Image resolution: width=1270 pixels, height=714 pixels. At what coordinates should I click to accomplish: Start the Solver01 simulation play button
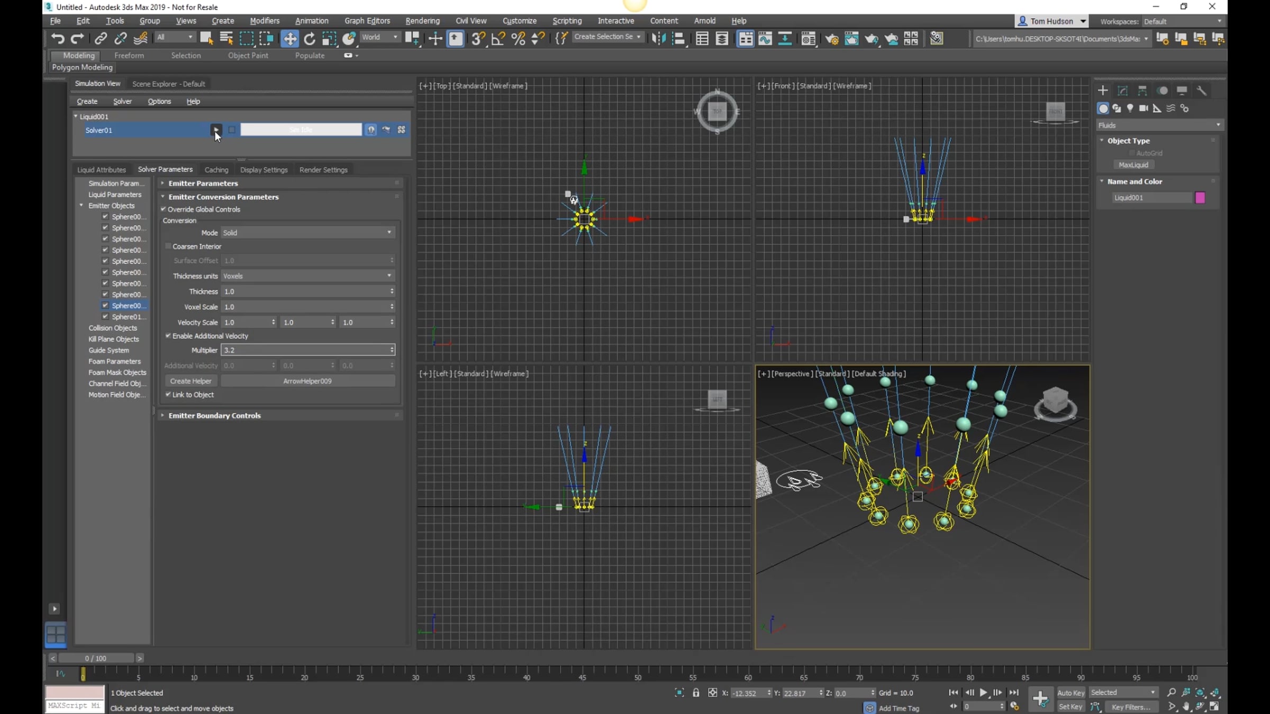click(216, 130)
